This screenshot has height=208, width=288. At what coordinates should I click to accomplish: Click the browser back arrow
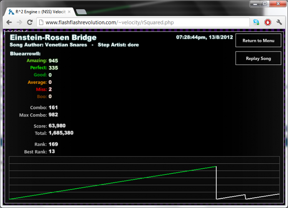click(x=9, y=22)
